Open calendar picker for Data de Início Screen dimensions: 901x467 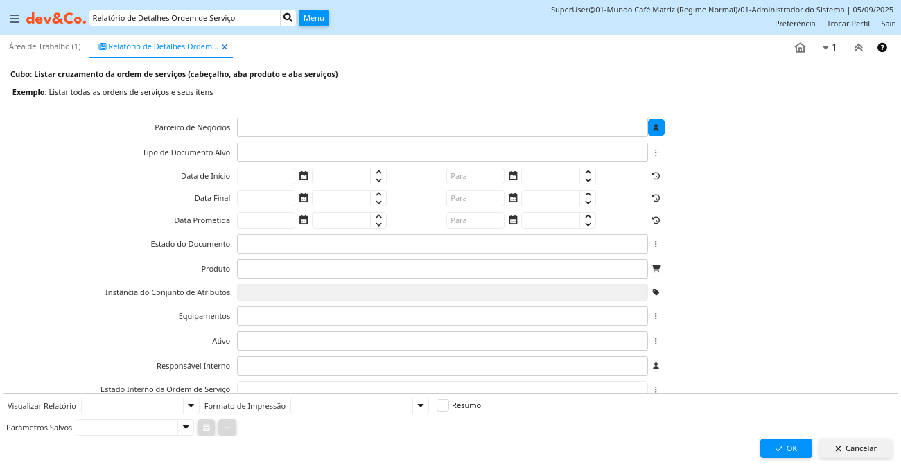tap(304, 176)
